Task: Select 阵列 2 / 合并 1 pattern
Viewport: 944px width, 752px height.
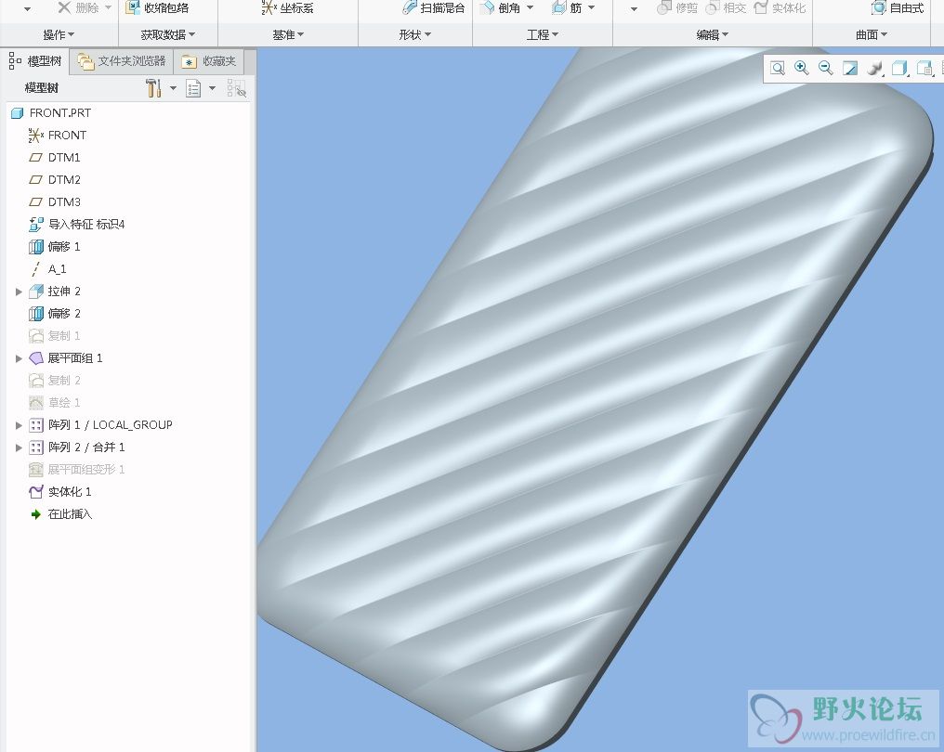Action: [77, 447]
